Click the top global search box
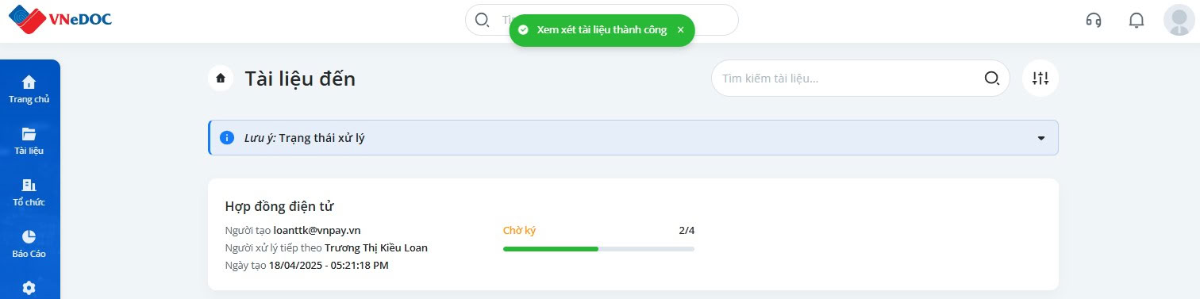This screenshot has height=299, width=1200. (x=602, y=20)
